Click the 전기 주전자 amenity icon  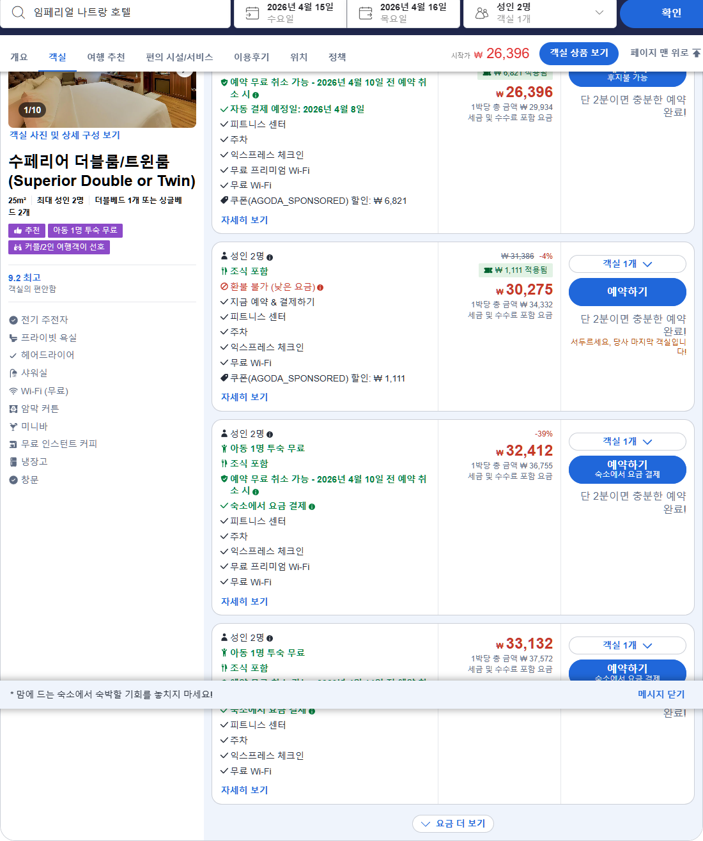[13, 320]
